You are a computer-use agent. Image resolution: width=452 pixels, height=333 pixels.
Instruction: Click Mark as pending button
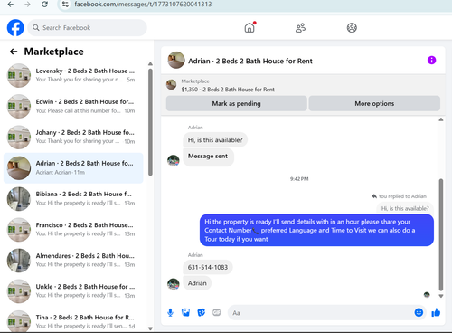(x=236, y=103)
